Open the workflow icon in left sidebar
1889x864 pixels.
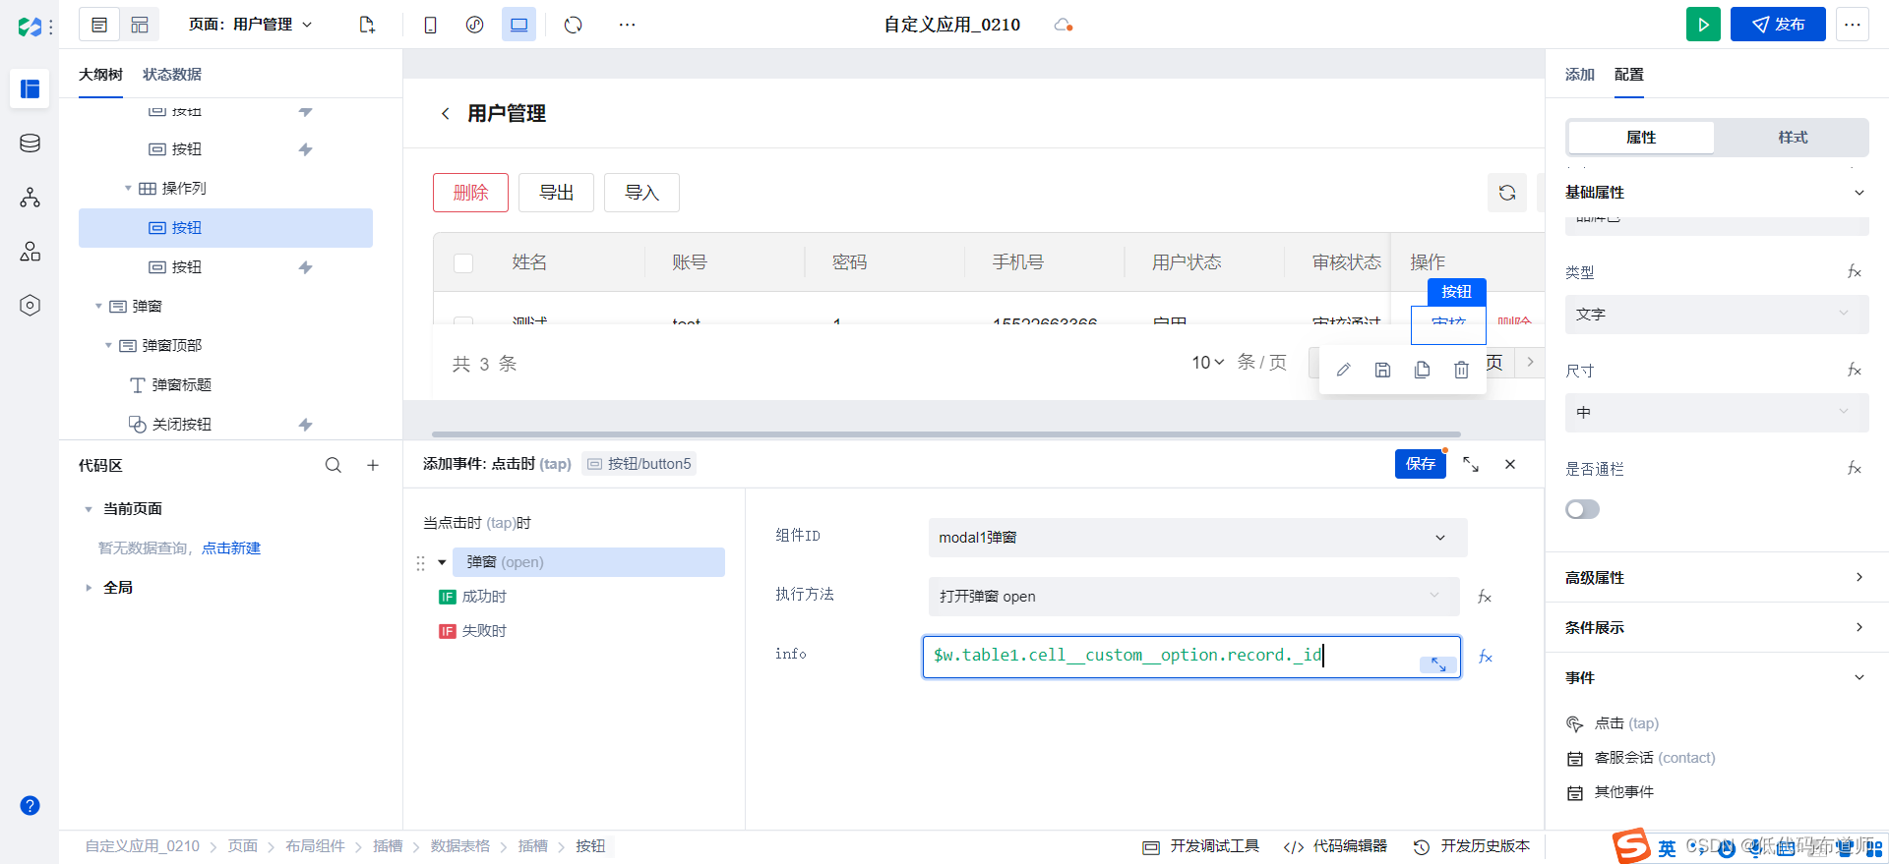(x=30, y=198)
